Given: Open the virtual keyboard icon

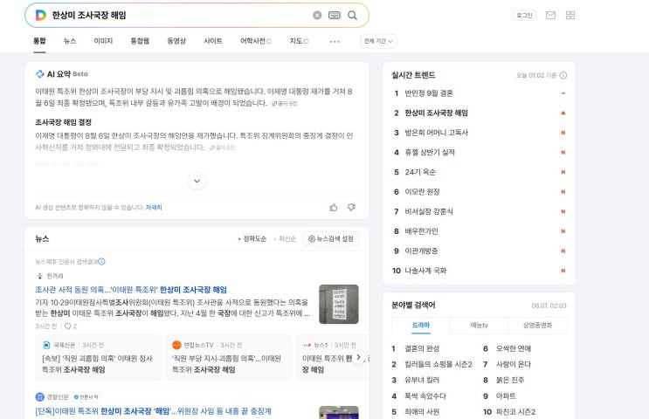Looking at the screenshot, I should pyautogui.click(x=334, y=16).
